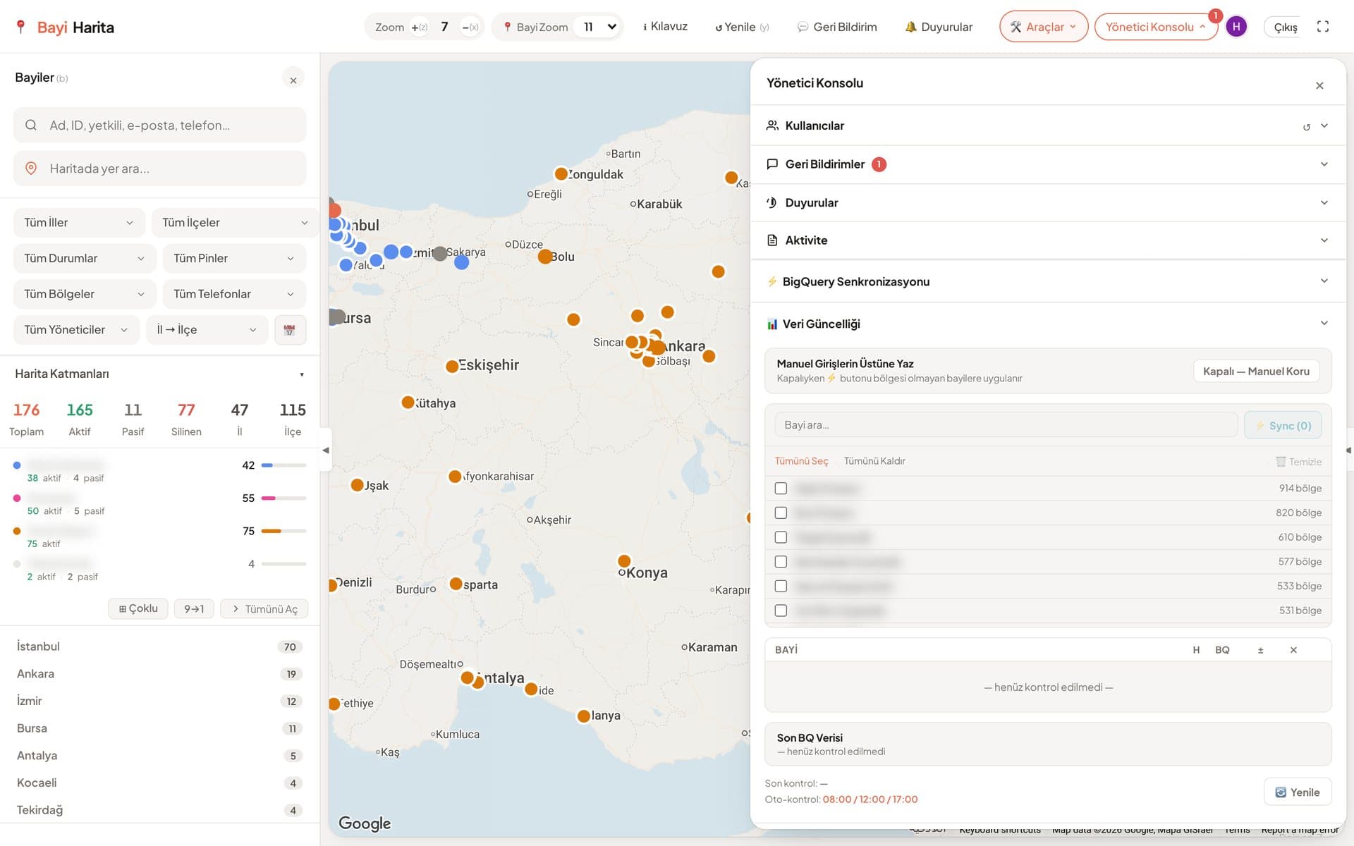The height and width of the screenshot is (846, 1354).
Task: Open the Yönetici Konsolu menu
Action: 1156,27
